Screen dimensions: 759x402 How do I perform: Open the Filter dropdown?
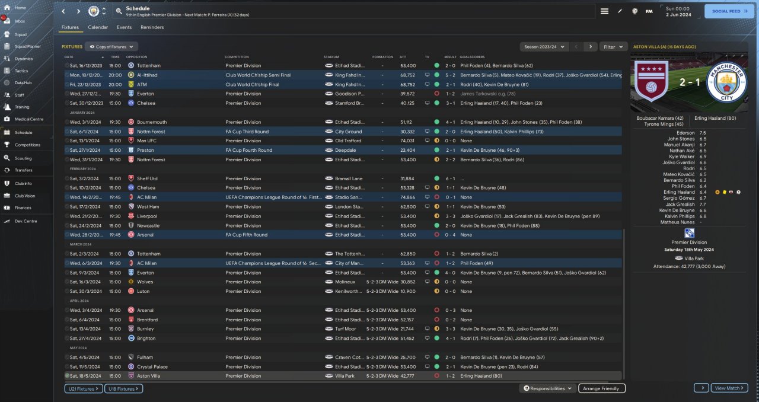(x=614, y=46)
